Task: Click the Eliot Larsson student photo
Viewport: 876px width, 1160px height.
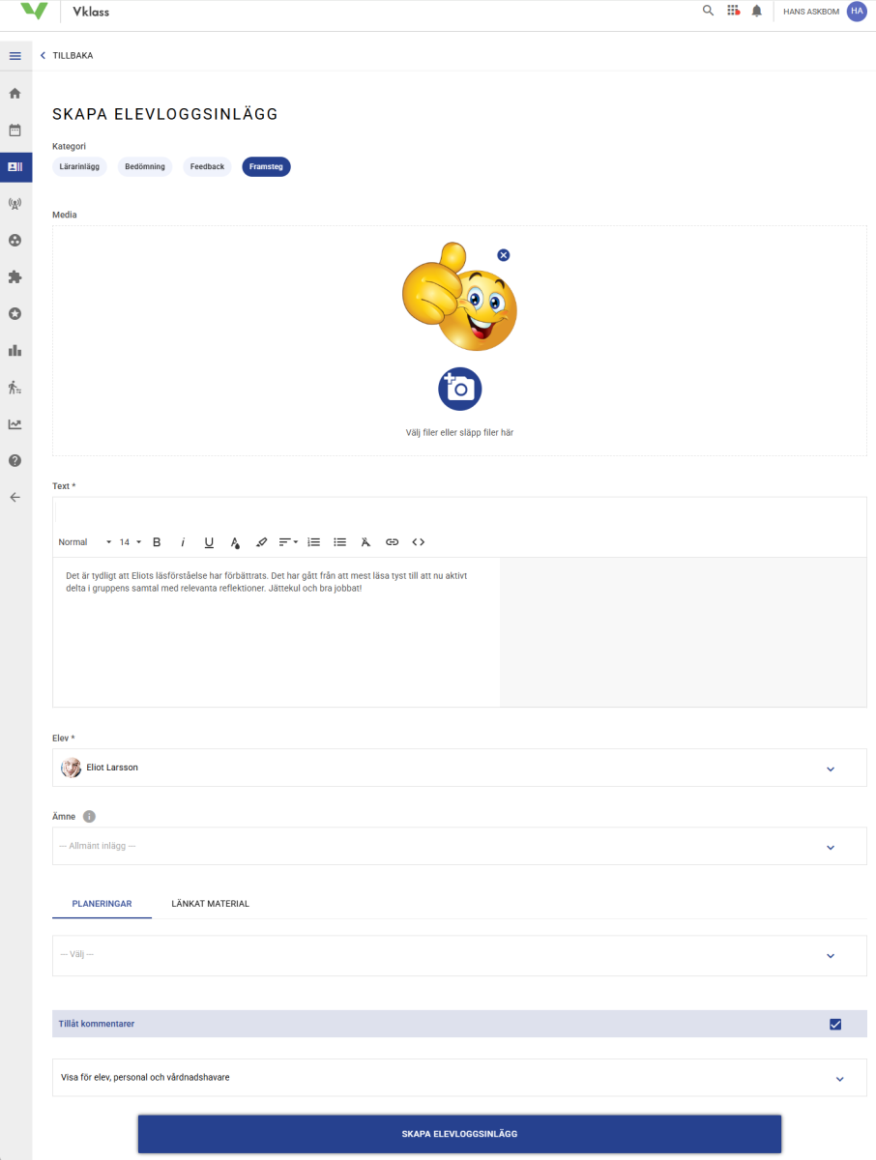Action: [x=71, y=768]
